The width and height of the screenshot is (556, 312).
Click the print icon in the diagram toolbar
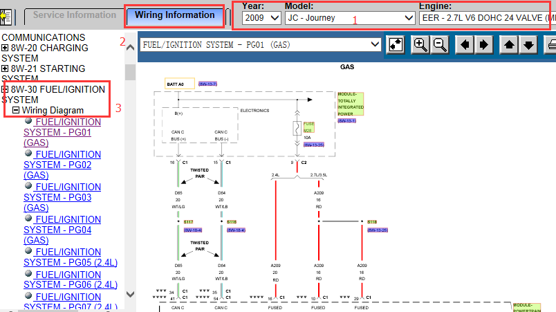(550, 45)
